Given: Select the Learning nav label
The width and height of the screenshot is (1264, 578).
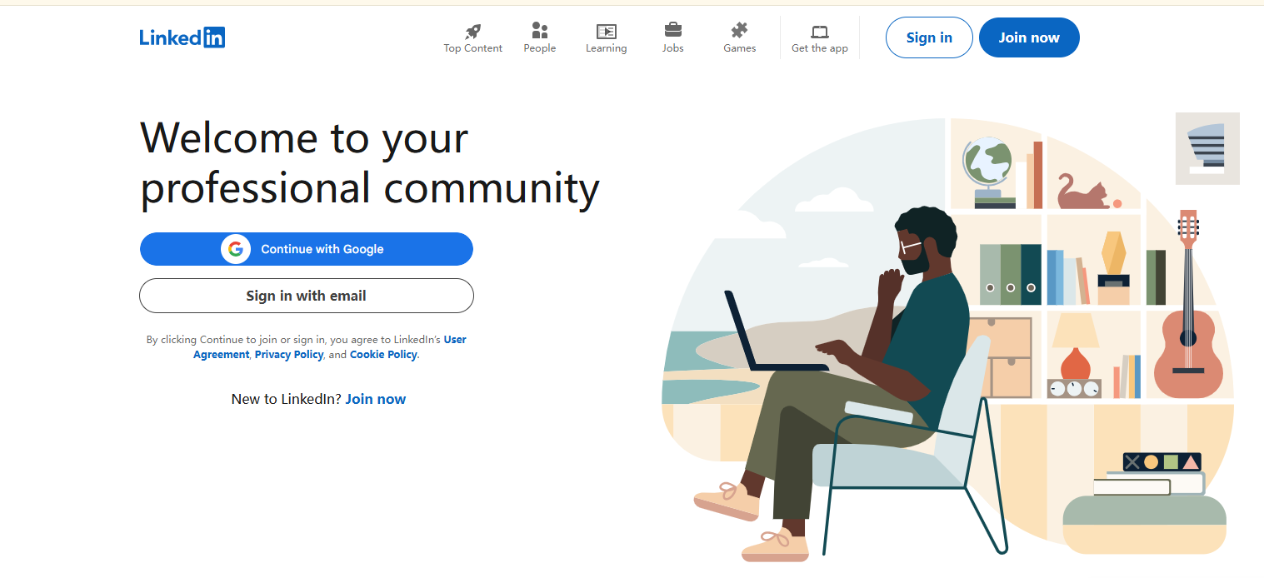Looking at the screenshot, I should click(607, 48).
